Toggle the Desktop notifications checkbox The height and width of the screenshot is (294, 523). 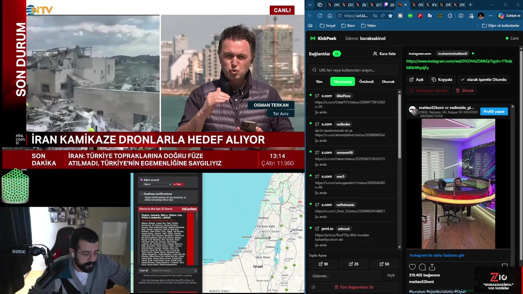(141, 194)
